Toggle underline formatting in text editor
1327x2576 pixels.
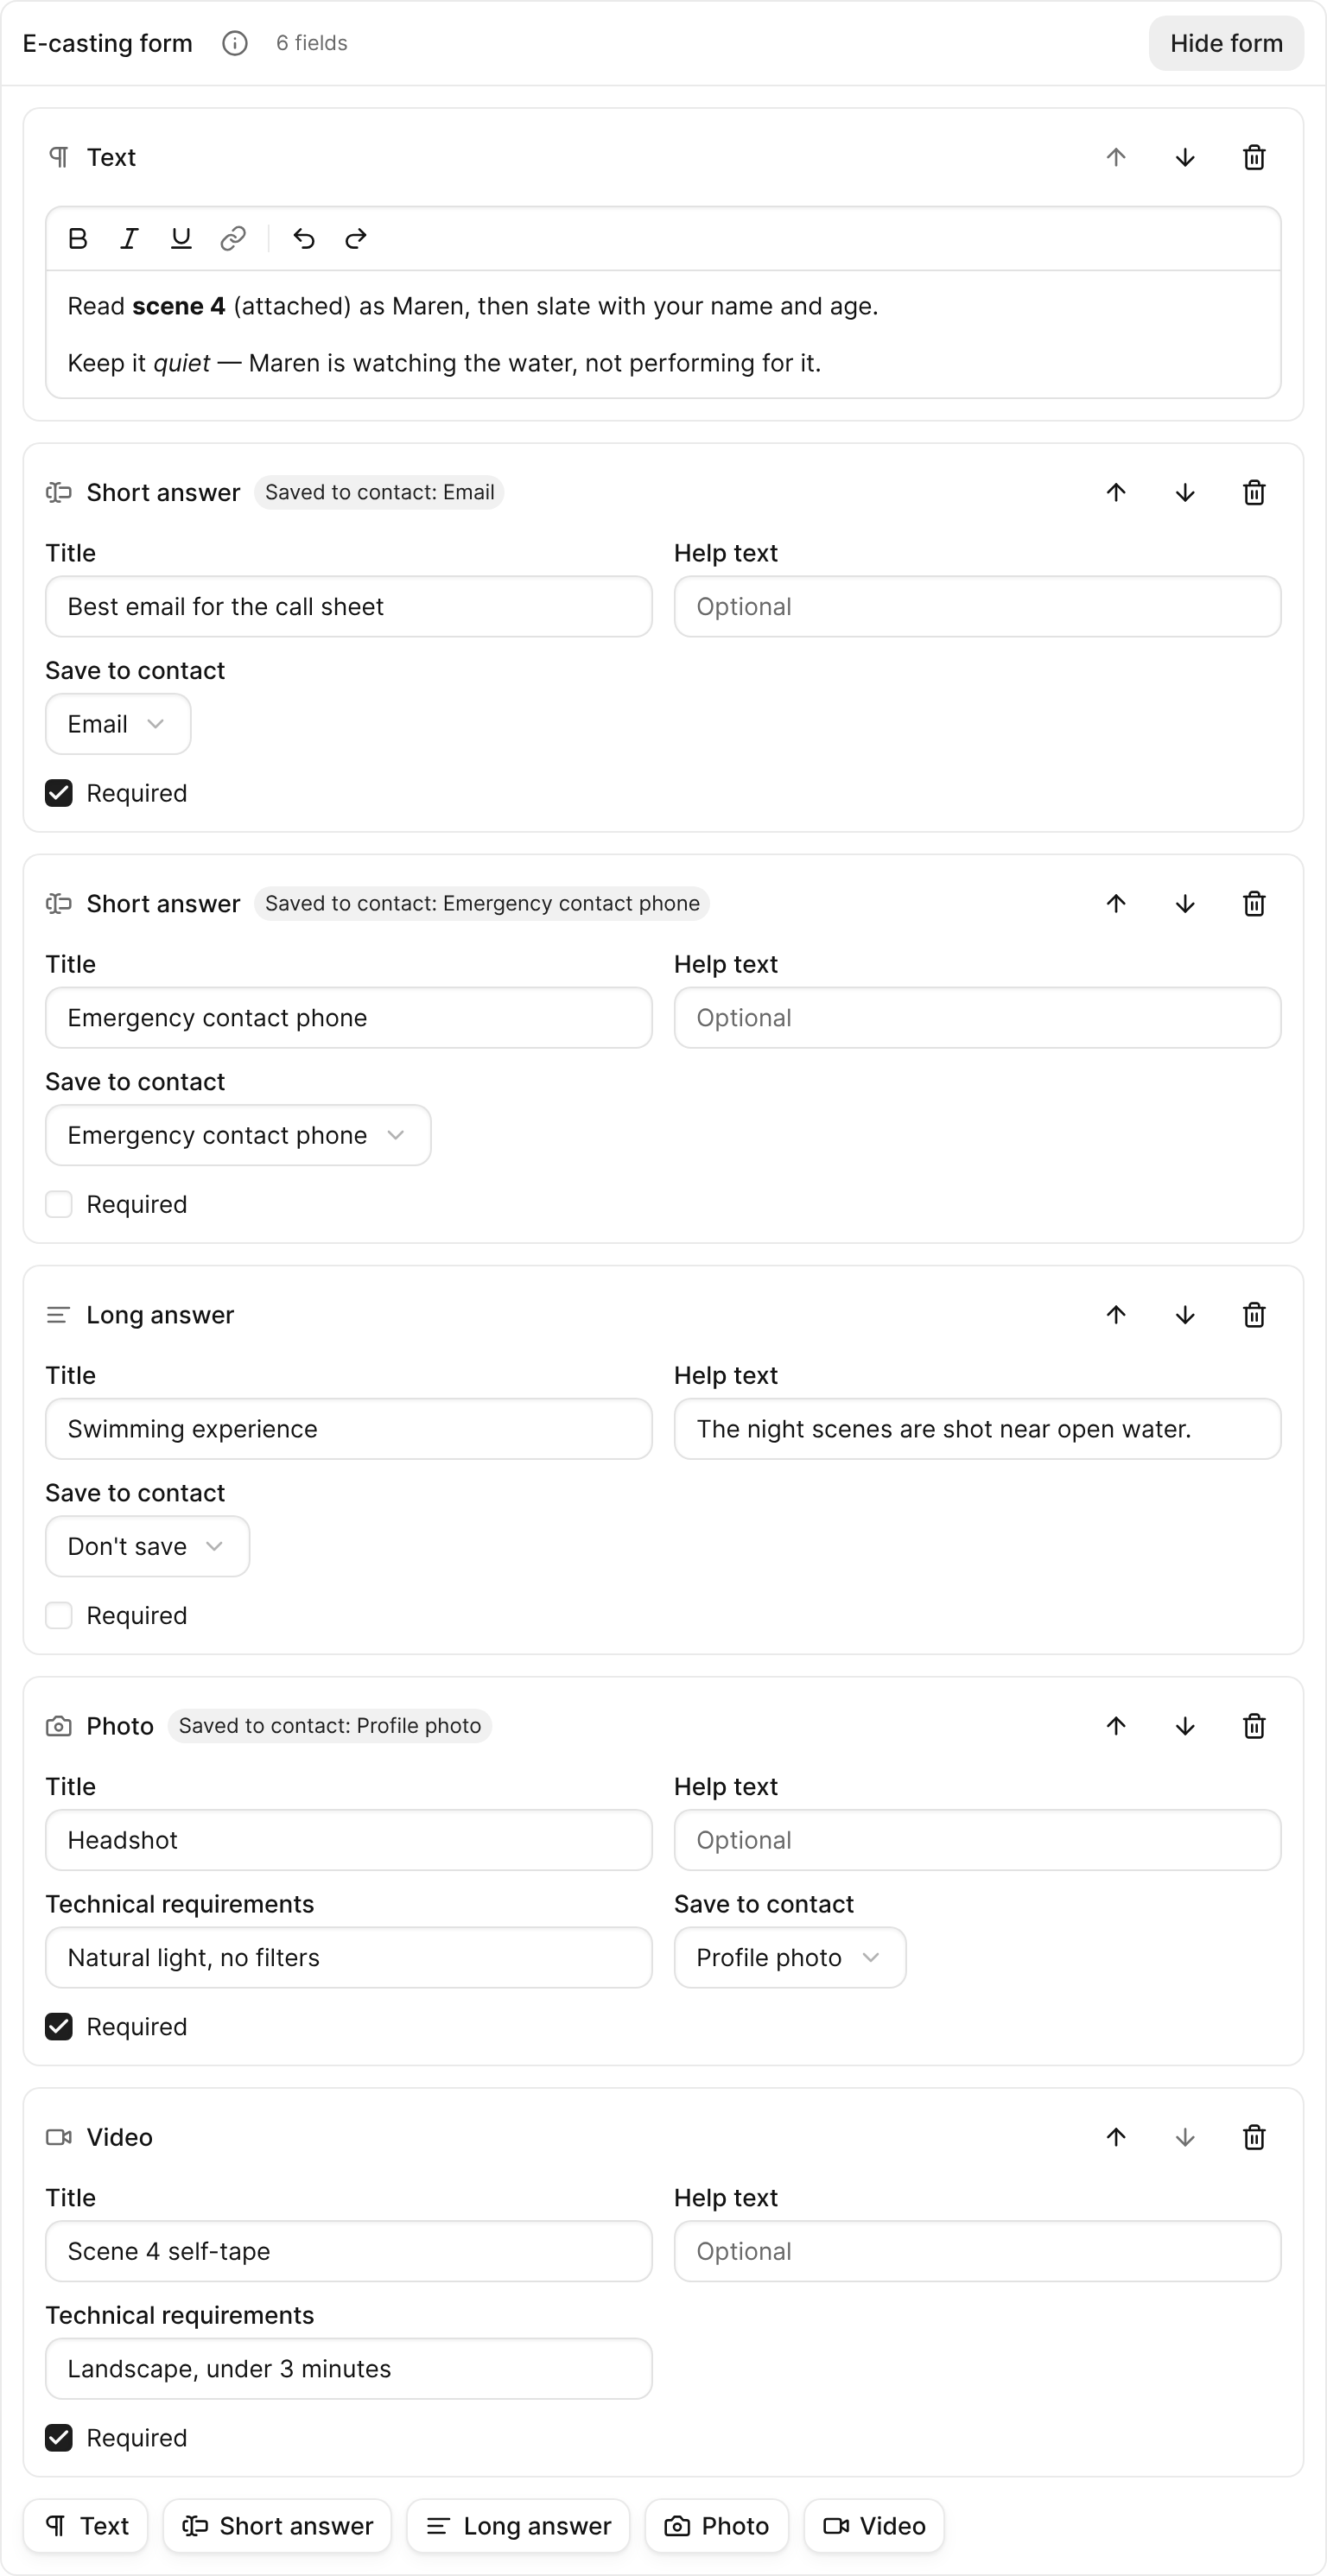[181, 239]
